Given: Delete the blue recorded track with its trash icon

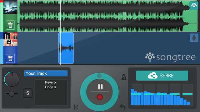Looking at the screenshot, I should pos(10,58).
